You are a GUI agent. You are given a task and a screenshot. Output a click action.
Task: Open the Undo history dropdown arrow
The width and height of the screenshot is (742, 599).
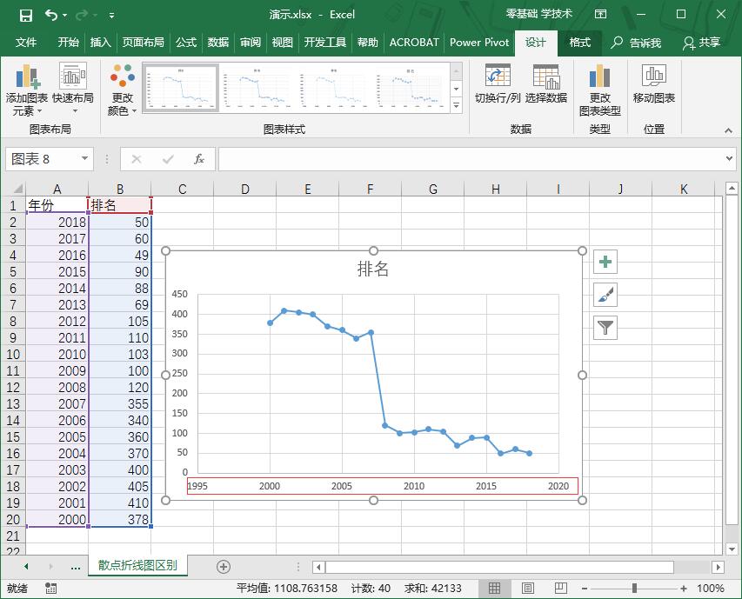tap(65, 16)
